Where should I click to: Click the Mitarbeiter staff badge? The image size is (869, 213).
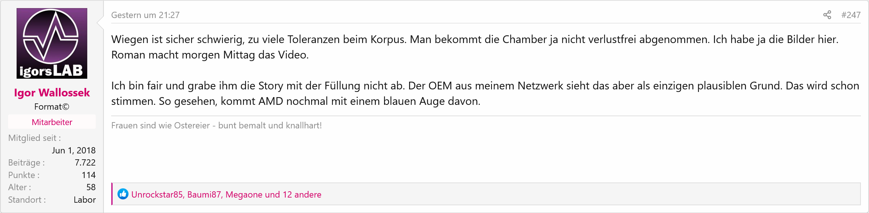click(52, 122)
